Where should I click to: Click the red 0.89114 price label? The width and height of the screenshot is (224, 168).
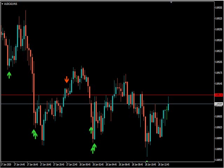pos(219,95)
